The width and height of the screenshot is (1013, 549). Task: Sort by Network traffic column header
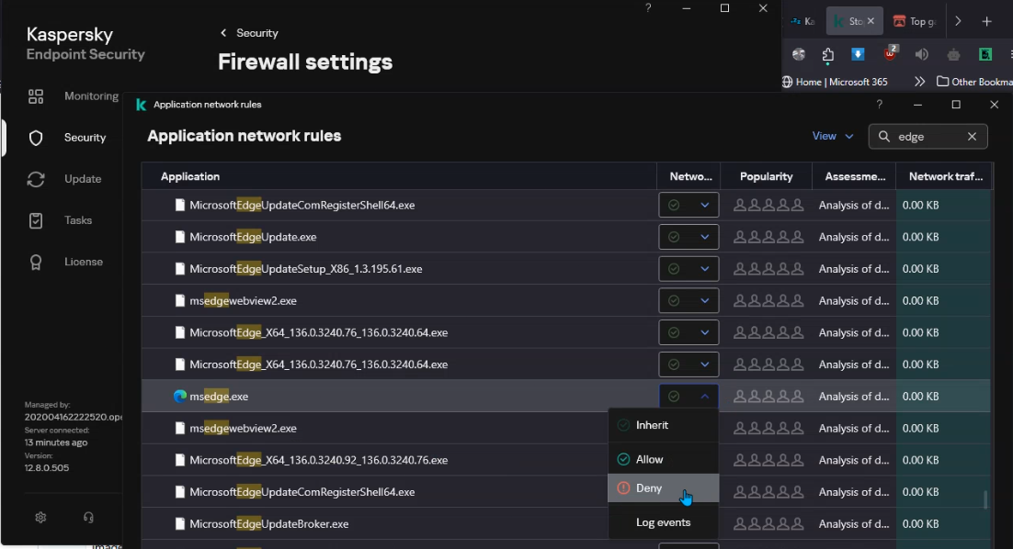point(945,176)
